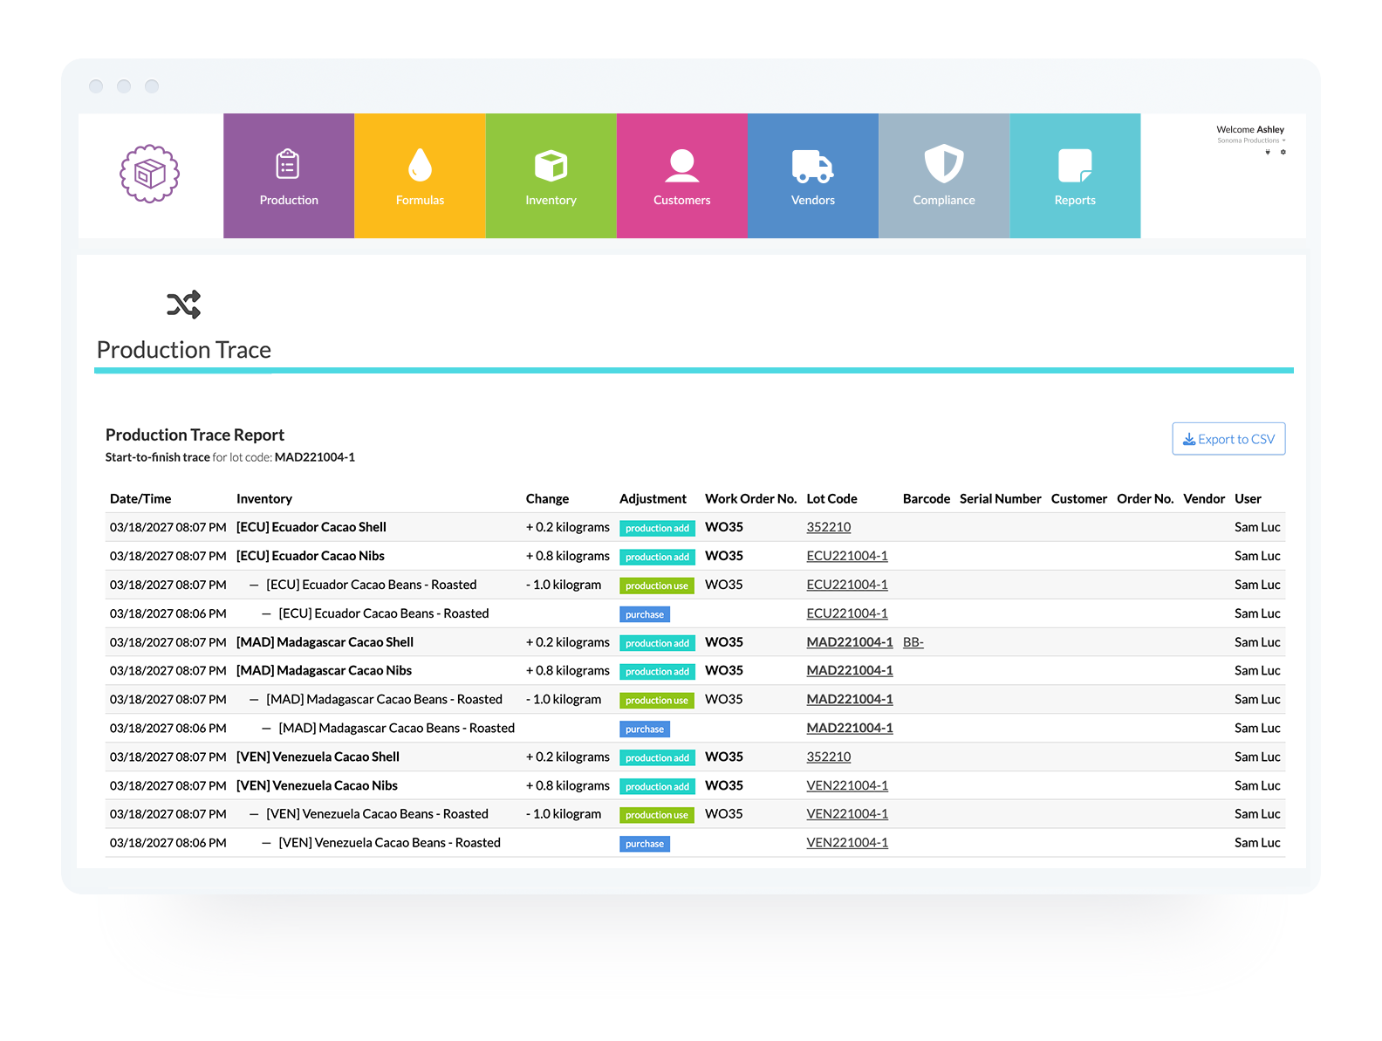The width and height of the screenshot is (1382, 1041).
Task: Click the Work Order No. column header
Action: coord(750,499)
